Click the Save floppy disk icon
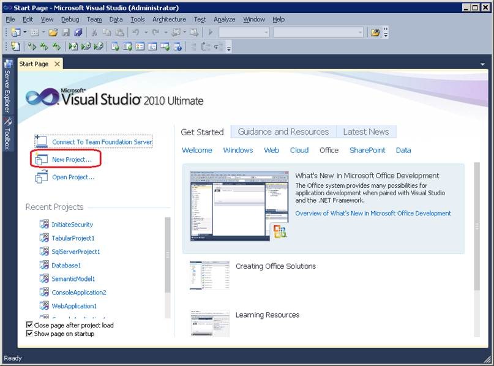The height and width of the screenshot is (366, 494). [x=66, y=32]
